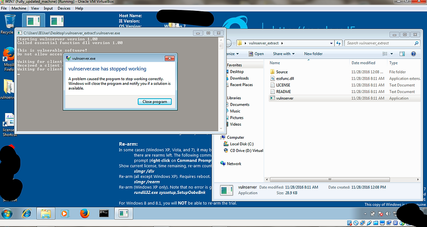
Task: Select Recent Places in navigation pane
Action: click(x=241, y=85)
